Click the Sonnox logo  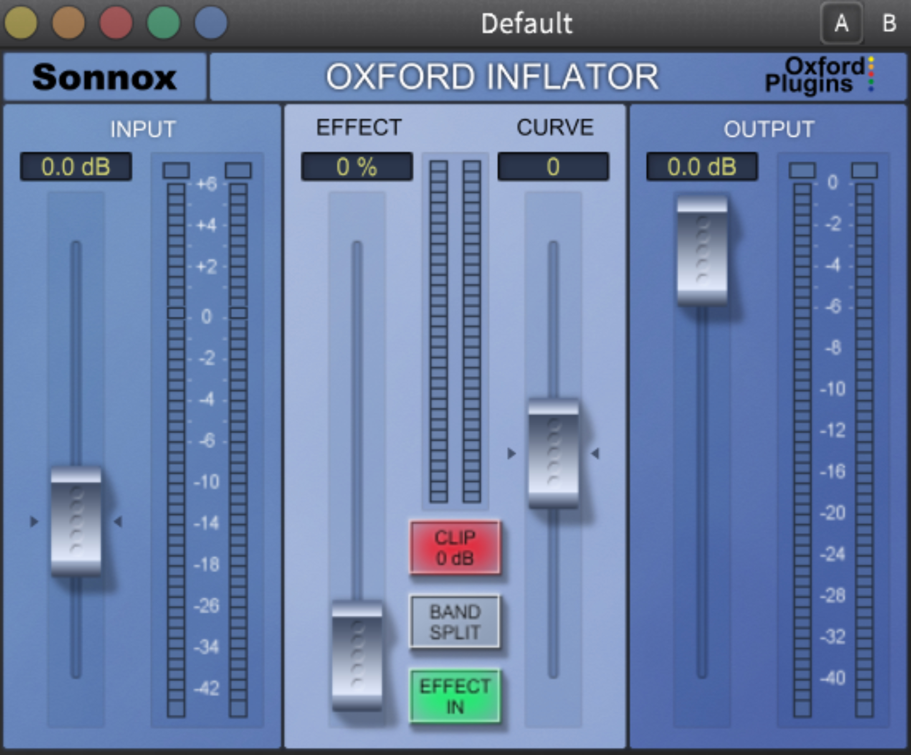click(x=104, y=77)
